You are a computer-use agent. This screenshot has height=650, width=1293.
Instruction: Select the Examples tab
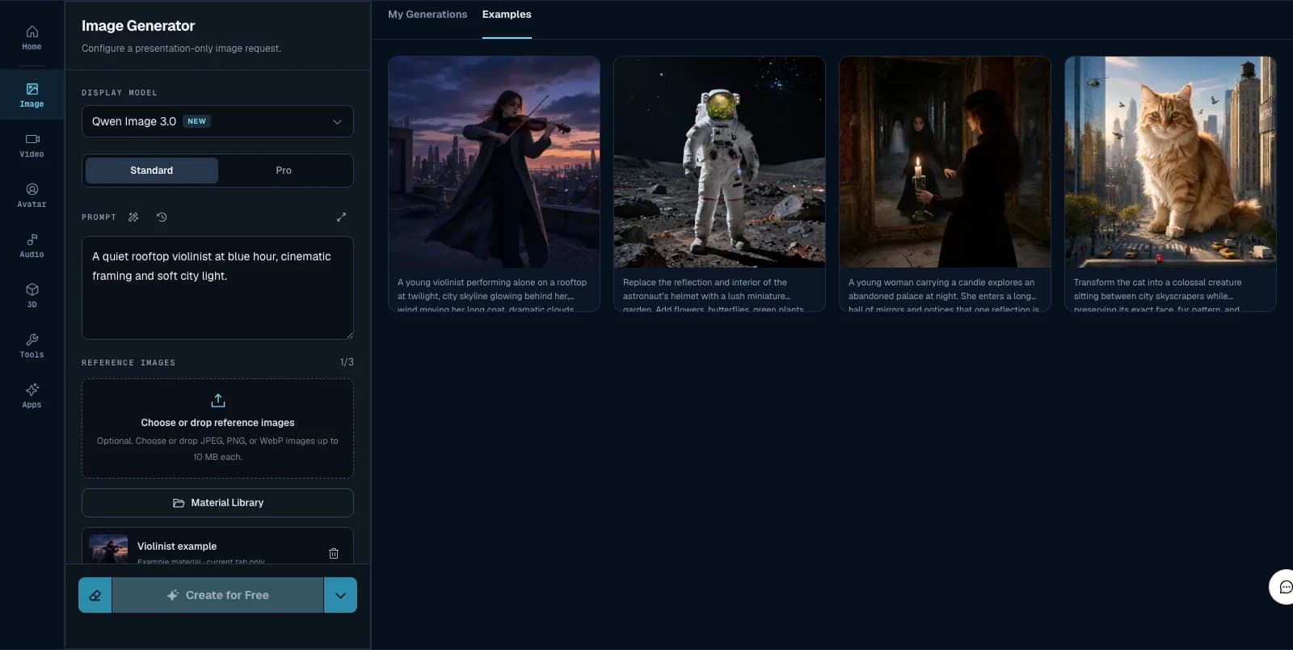tap(507, 15)
